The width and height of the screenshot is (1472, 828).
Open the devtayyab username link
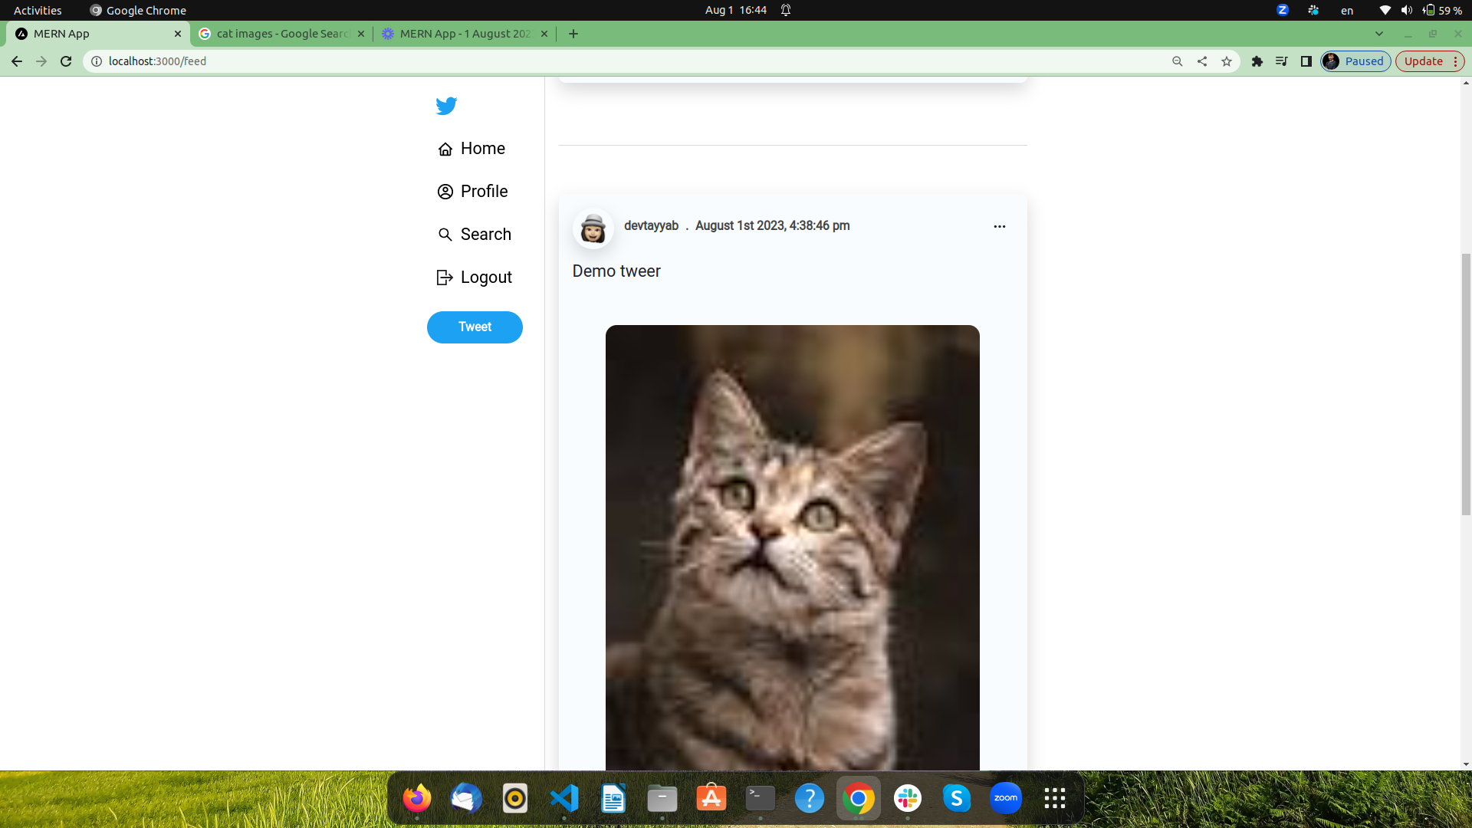coord(651,225)
